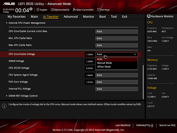This screenshot has width=177, height=133.
Task: Click the info icon beside the help text
Action: (x=4, y=106)
